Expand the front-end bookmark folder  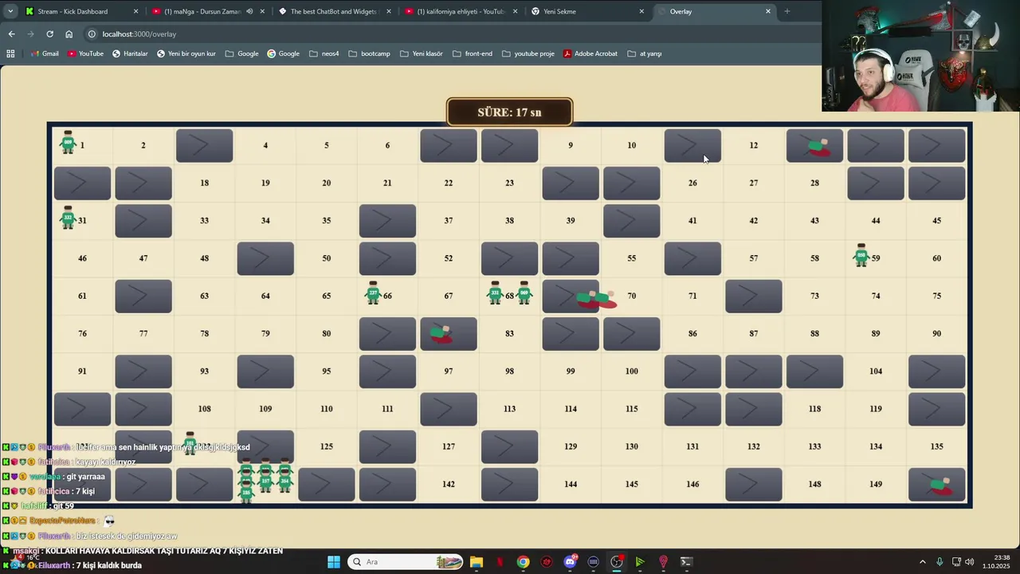(x=472, y=53)
